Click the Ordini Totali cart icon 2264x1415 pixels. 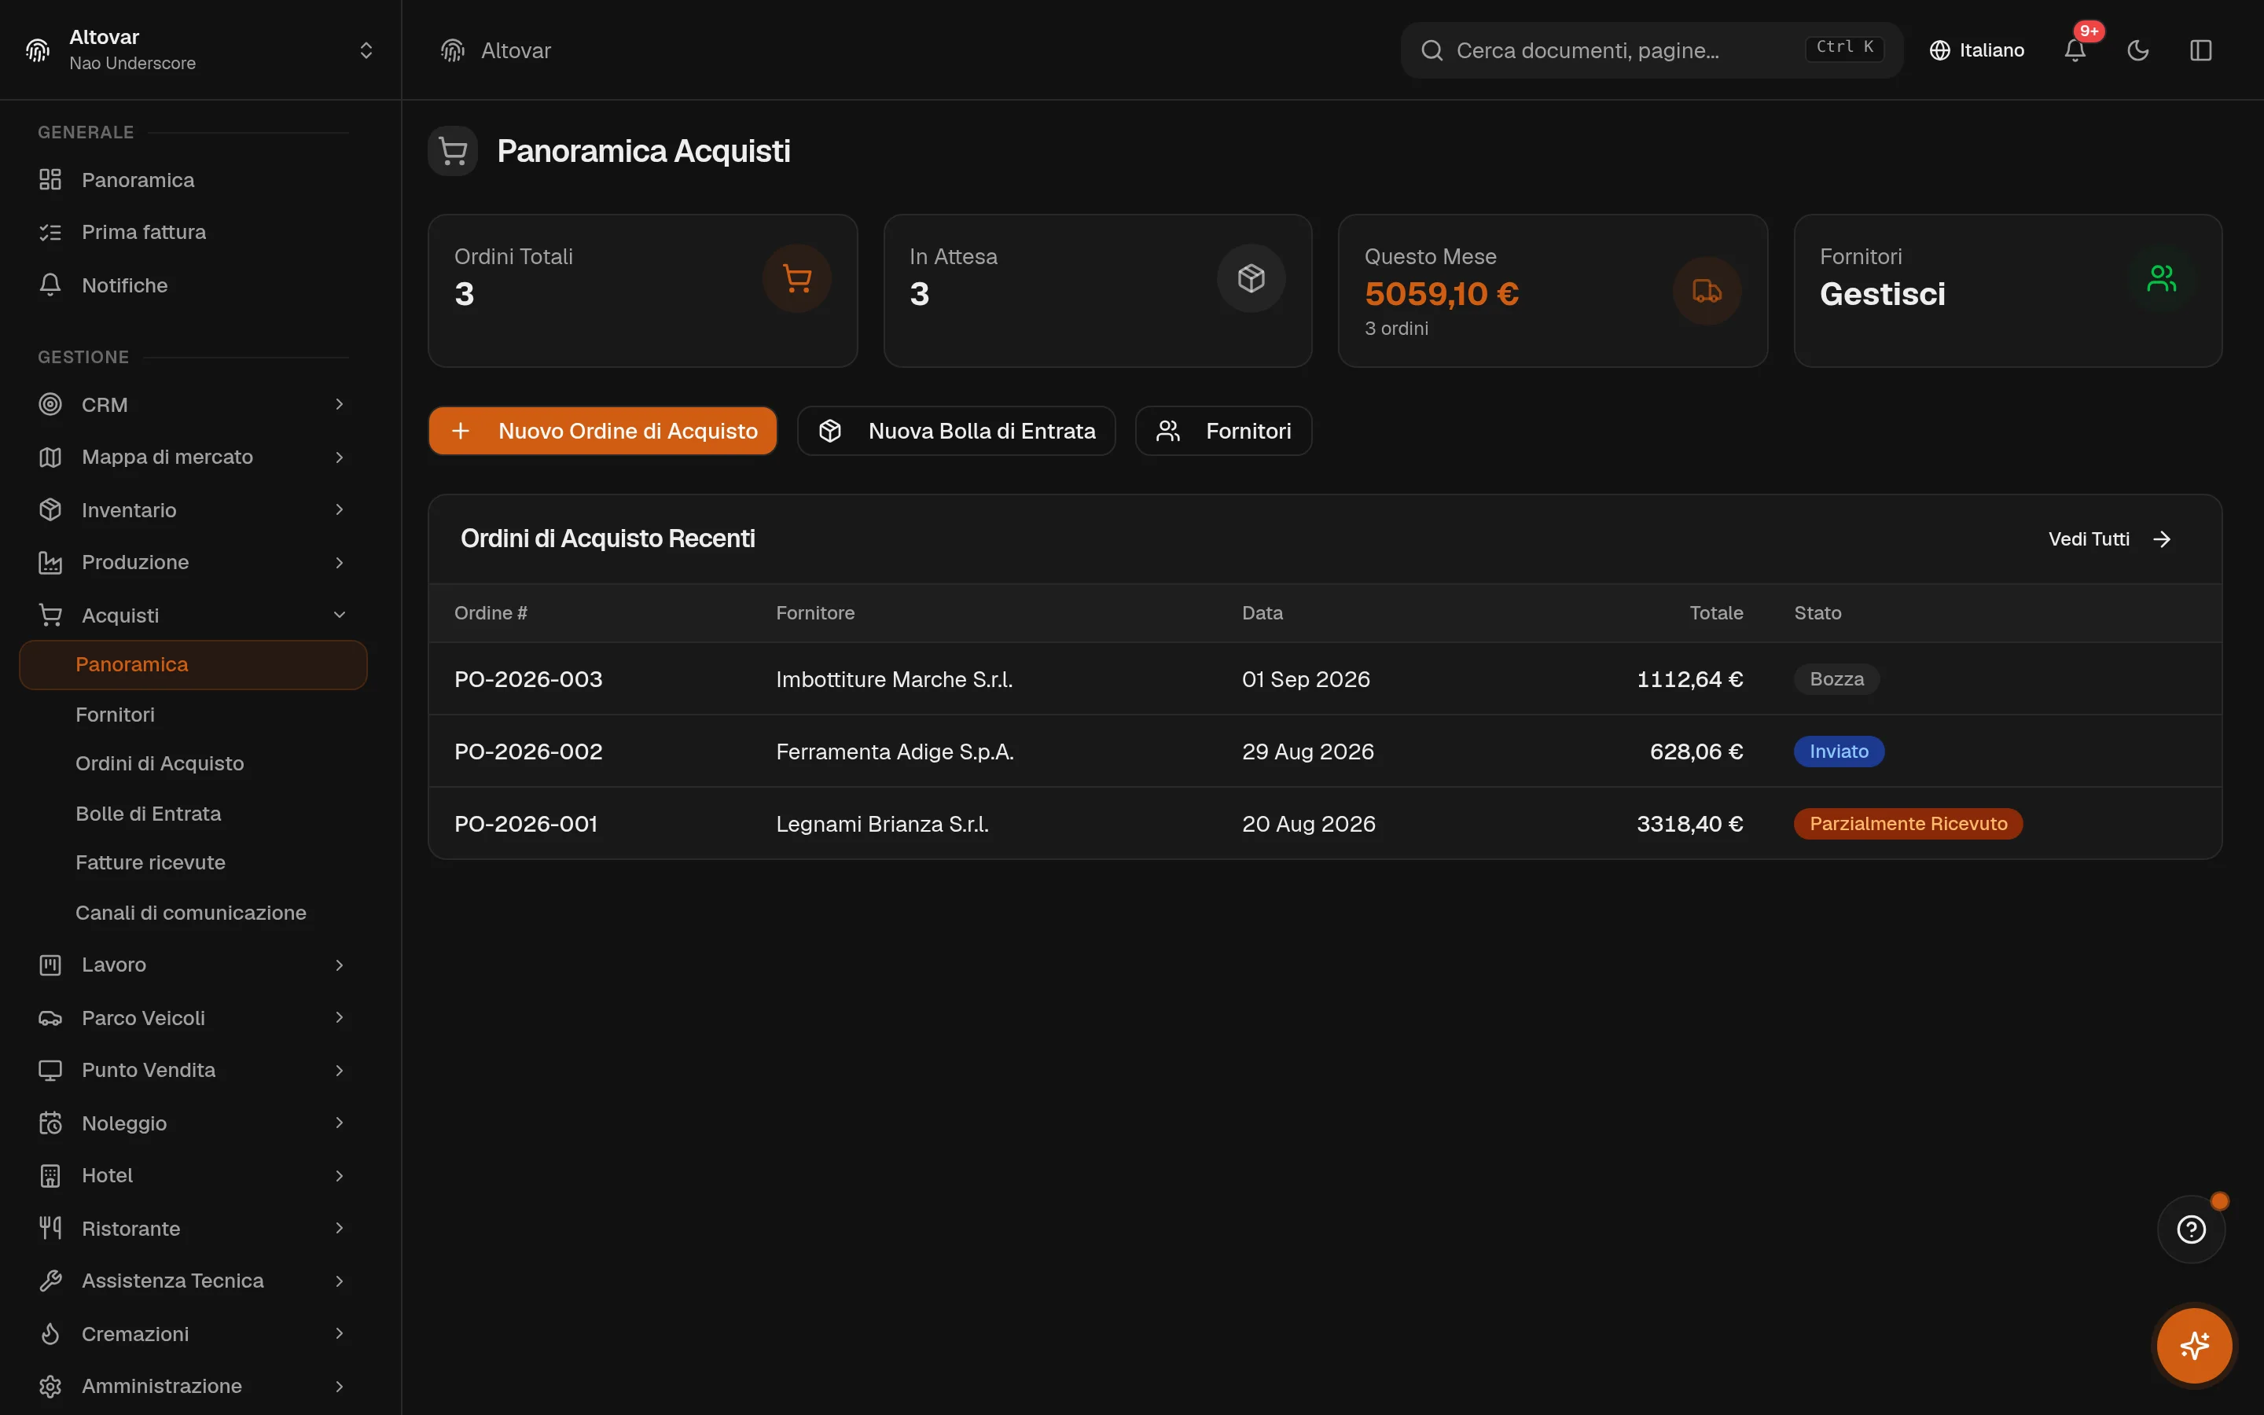coord(796,278)
